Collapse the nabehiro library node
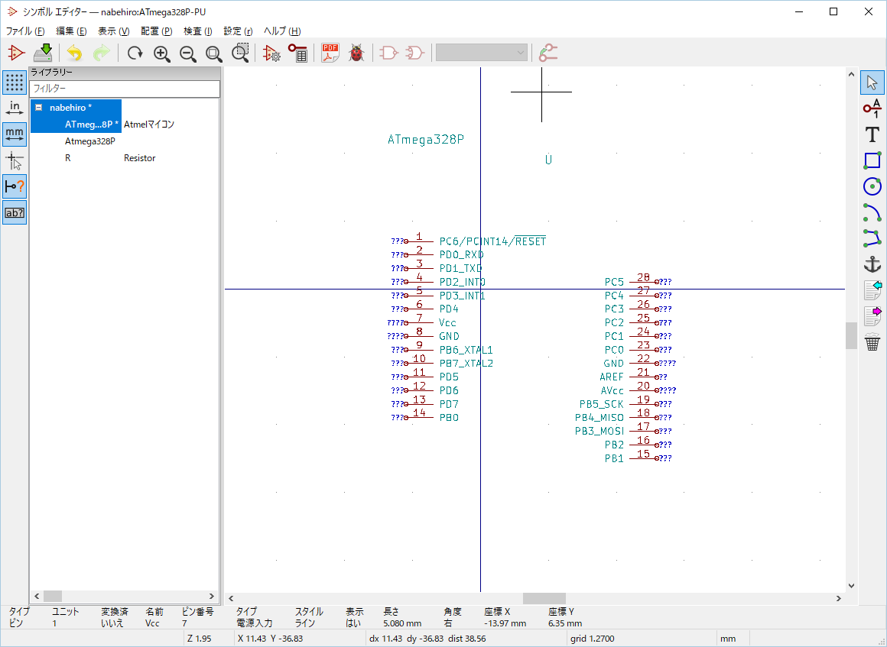 [38, 108]
